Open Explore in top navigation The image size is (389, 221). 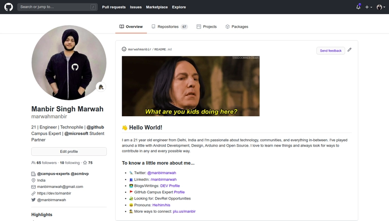pos(179,7)
